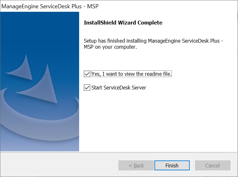Click the gray footer area left of the Back button
Image resolution: width=238 pixels, height=177 pixels.
(57, 166)
